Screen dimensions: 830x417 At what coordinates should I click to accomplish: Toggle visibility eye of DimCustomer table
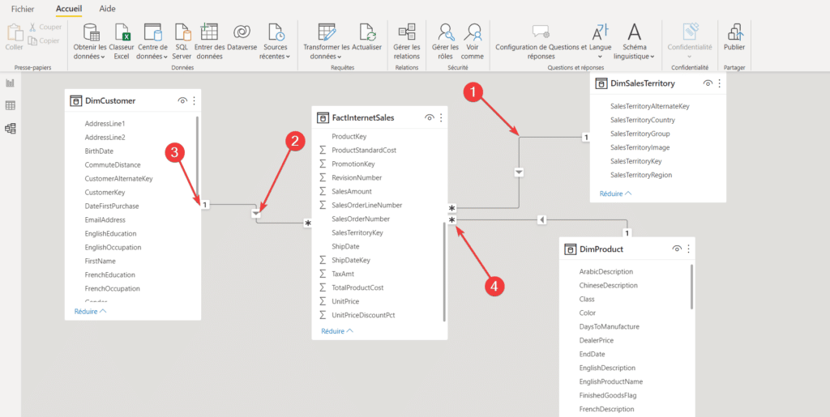click(182, 100)
